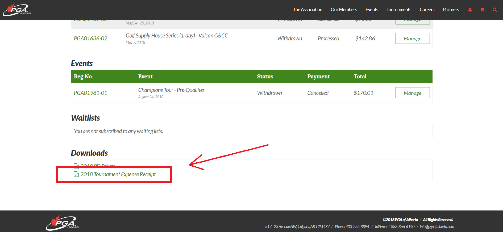This screenshot has width=503, height=232.
Task: Open the Tournaments menu item
Action: [399, 10]
